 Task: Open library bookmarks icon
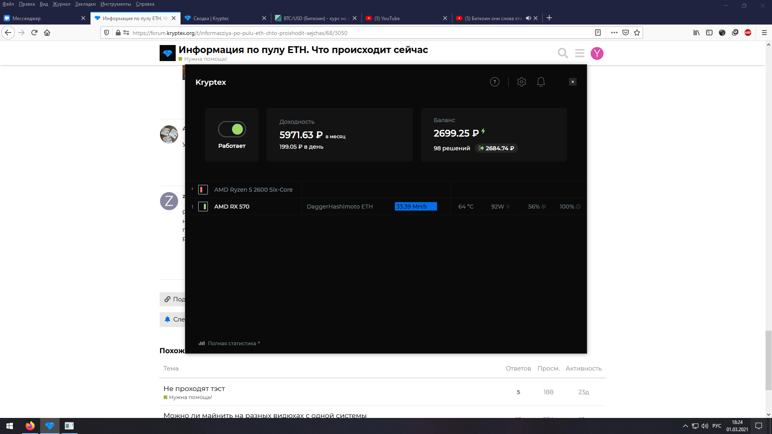pyautogui.click(x=696, y=33)
